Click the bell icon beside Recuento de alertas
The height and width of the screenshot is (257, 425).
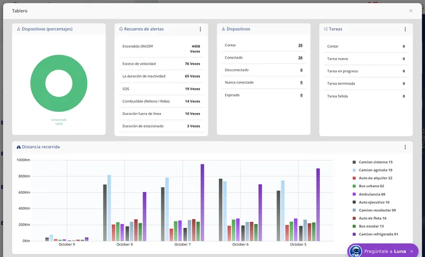click(121, 29)
